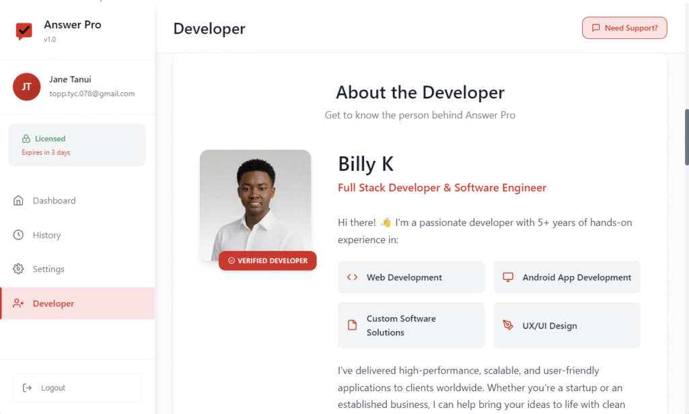689x414 pixels.
Task: Click the Answer Pro app title
Action: (x=73, y=25)
